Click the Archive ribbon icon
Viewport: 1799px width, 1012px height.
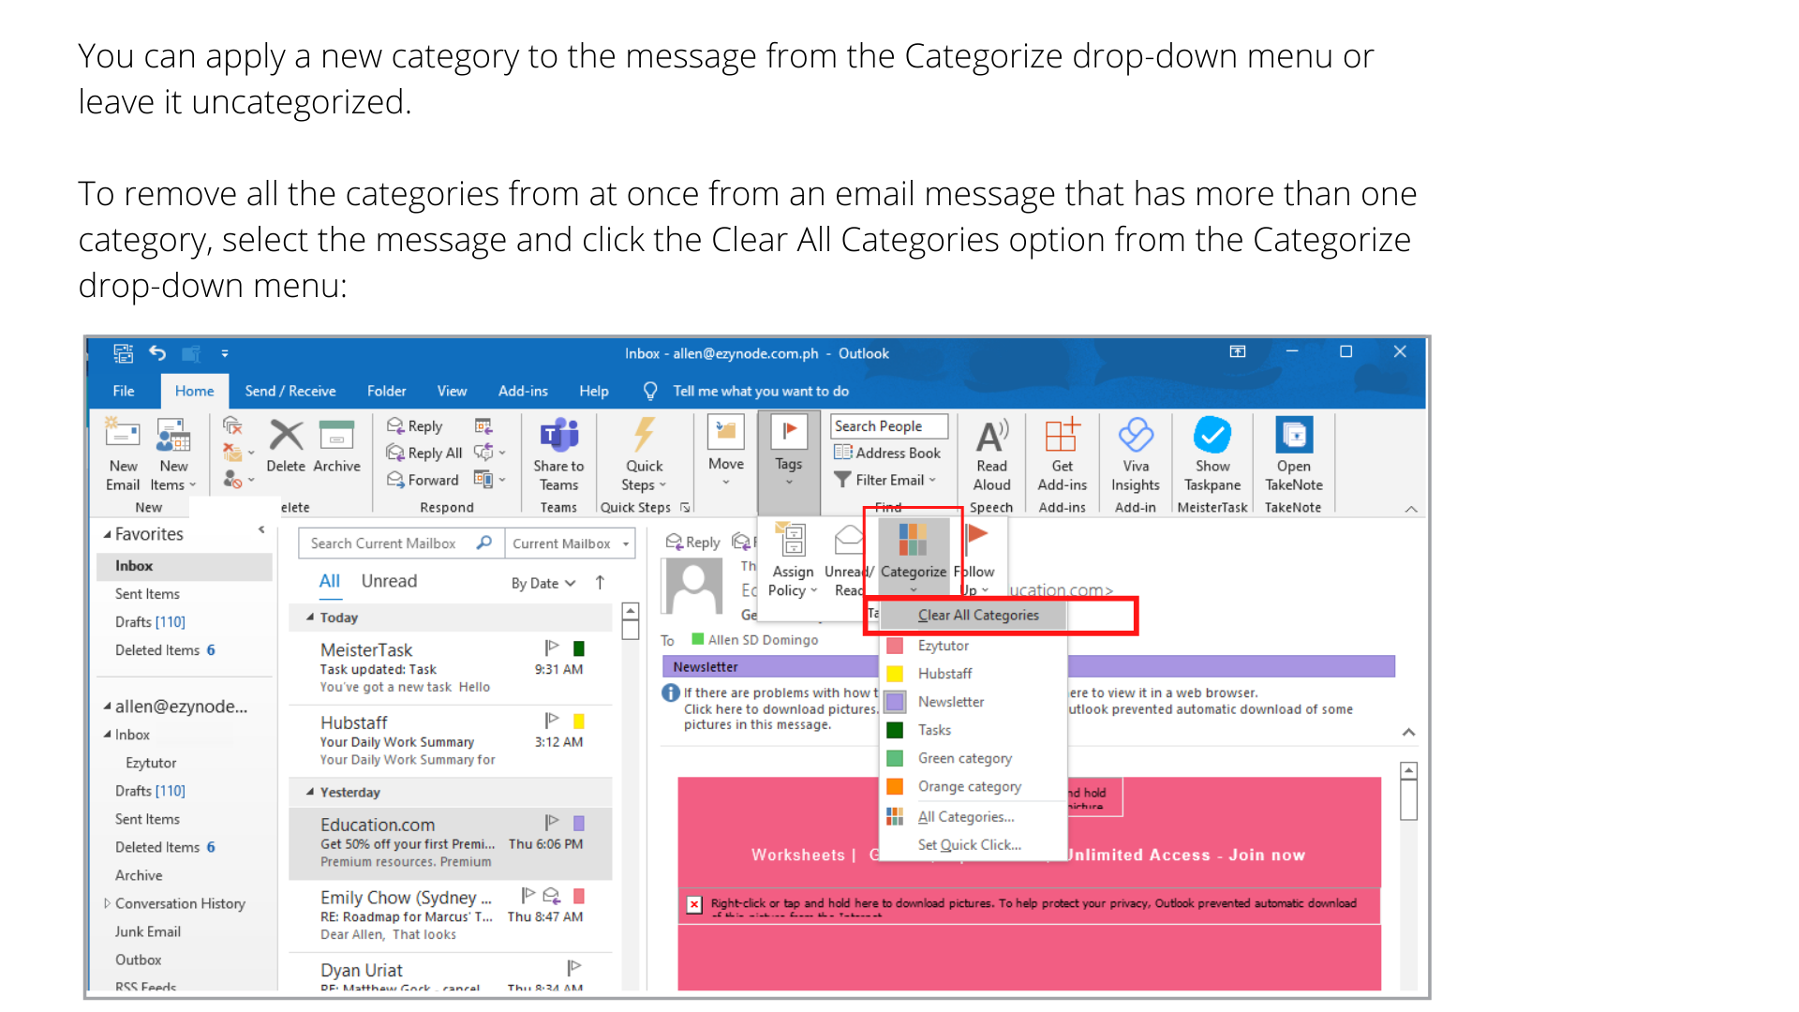(x=336, y=437)
